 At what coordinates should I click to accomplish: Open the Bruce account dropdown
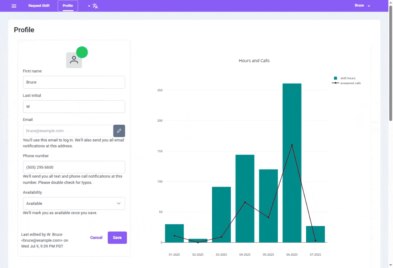(362, 6)
